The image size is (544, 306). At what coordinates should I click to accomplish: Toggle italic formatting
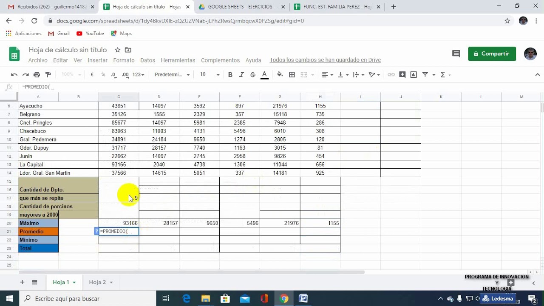point(241,75)
